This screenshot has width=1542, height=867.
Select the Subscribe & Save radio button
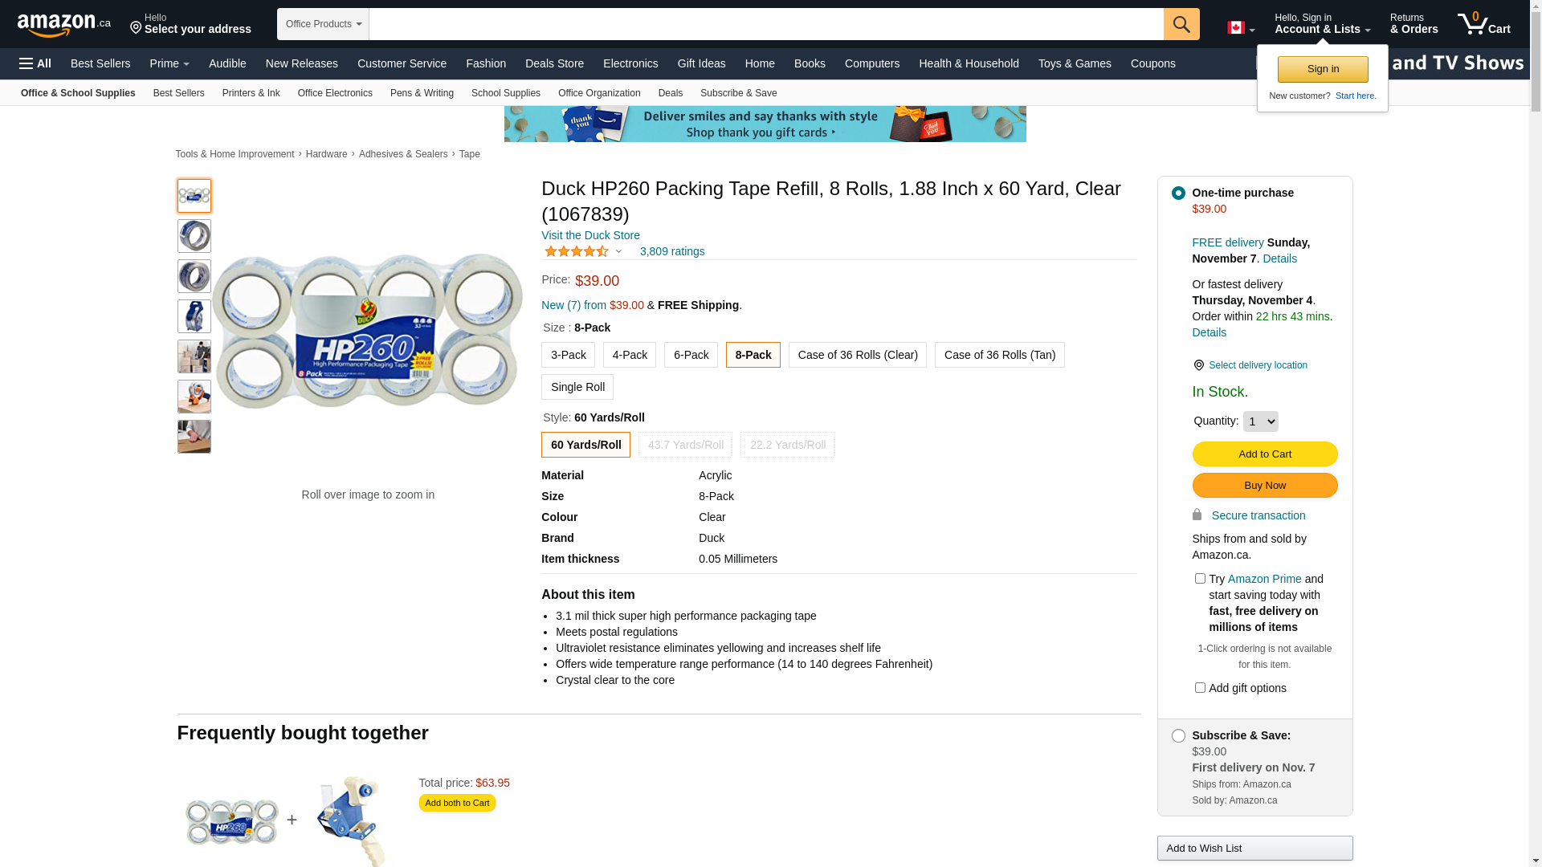click(x=1178, y=735)
